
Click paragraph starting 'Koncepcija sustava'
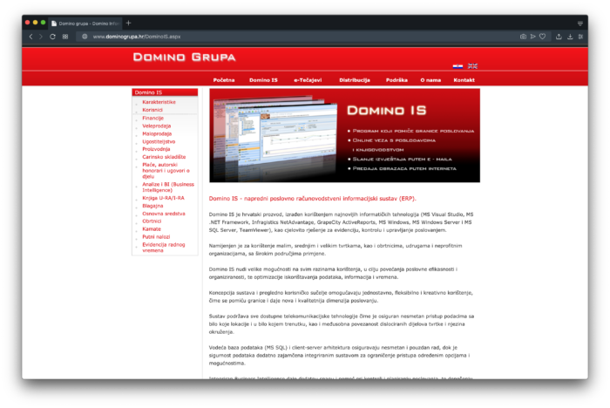click(x=341, y=296)
